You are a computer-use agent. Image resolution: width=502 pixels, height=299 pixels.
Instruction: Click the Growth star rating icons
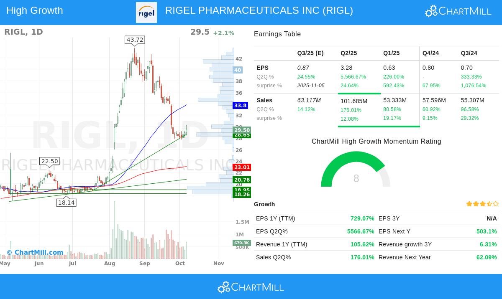click(482, 204)
